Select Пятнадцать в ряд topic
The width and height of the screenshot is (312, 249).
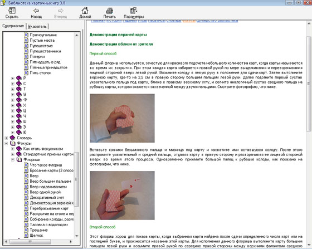tap(45, 62)
